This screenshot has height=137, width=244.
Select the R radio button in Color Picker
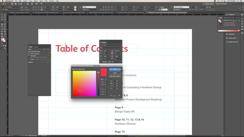(101, 79)
